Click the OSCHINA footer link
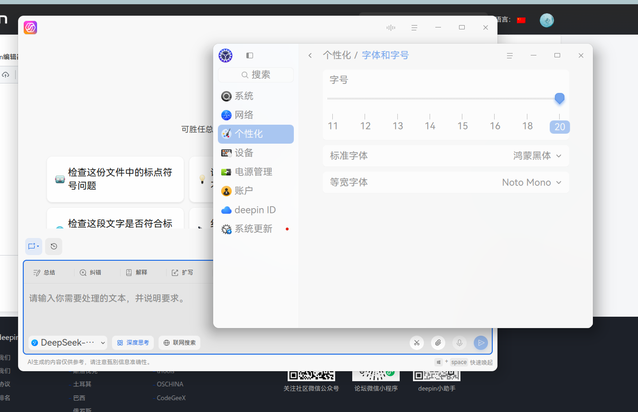The width and height of the screenshot is (638, 412). pyautogui.click(x=170, y=385)
